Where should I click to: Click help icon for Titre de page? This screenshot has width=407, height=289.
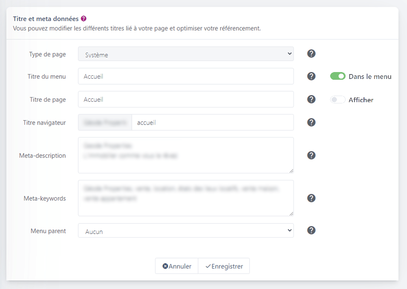311,99
